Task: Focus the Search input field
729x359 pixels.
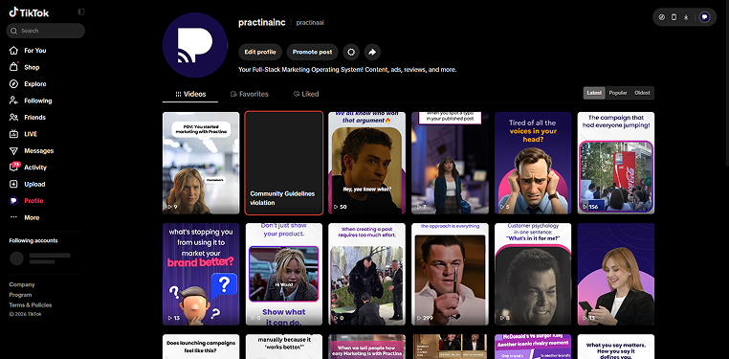Action: (46, 31)
